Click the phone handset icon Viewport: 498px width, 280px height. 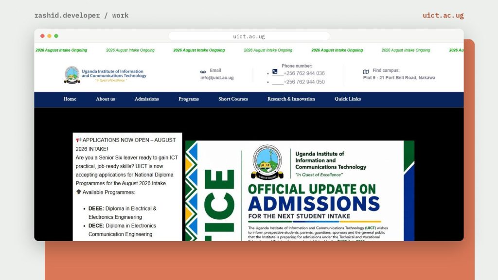point(275,72)
